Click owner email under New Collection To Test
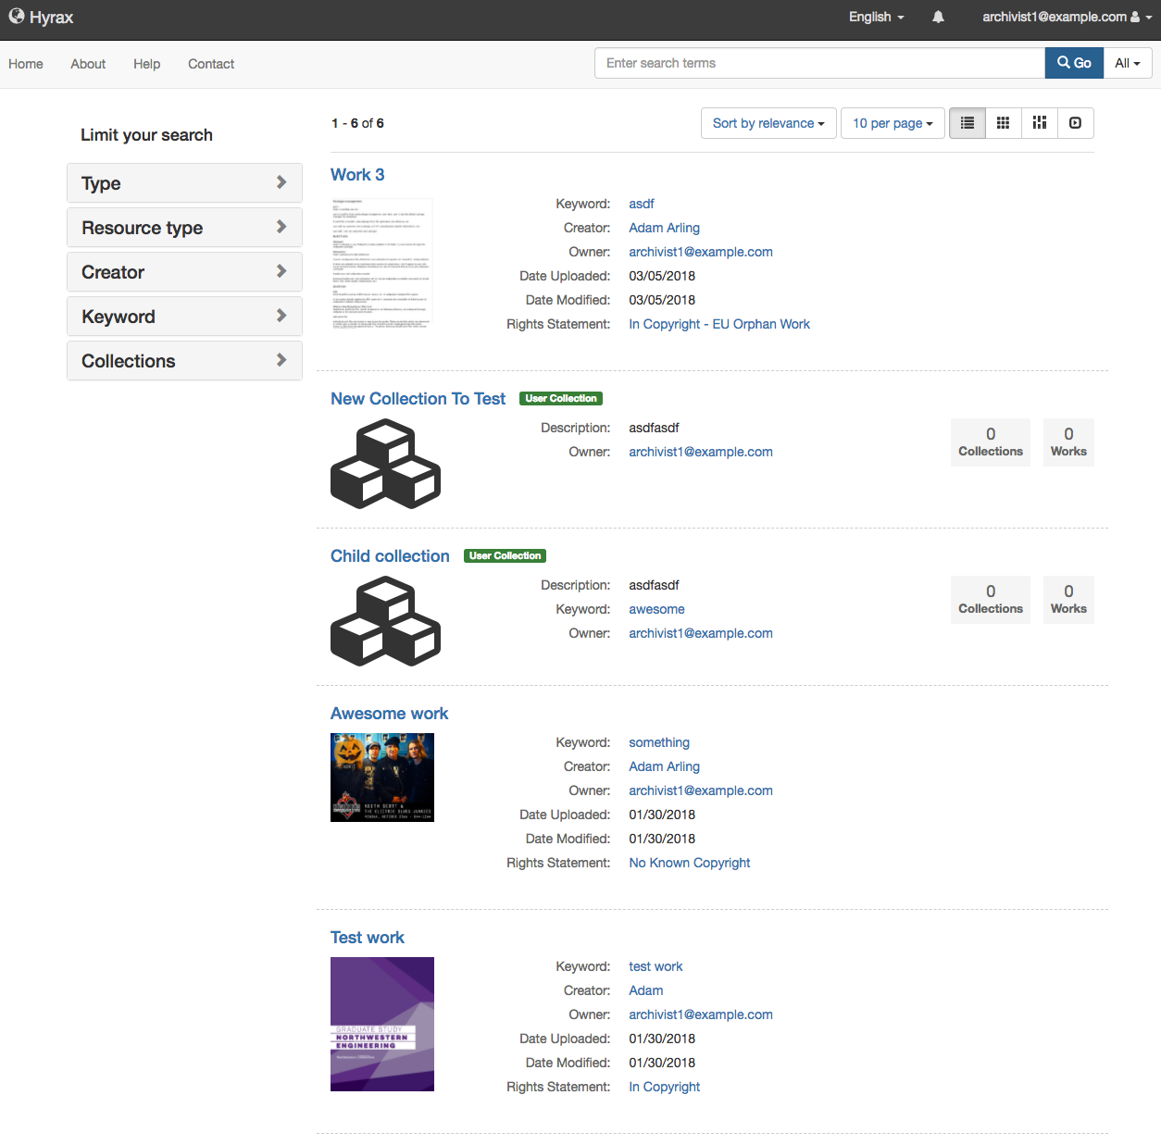1161x1145 pixels. pos(701,452)
